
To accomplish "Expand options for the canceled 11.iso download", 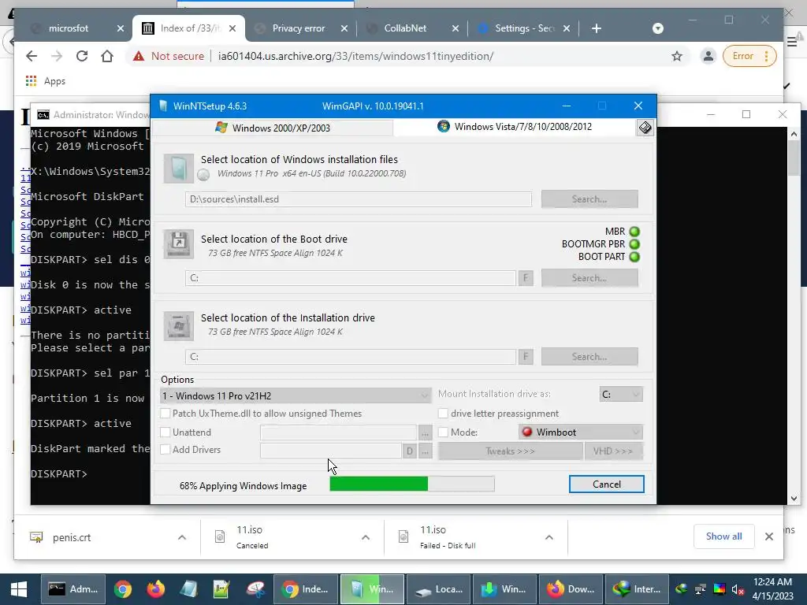I will [x=366, y=537].
